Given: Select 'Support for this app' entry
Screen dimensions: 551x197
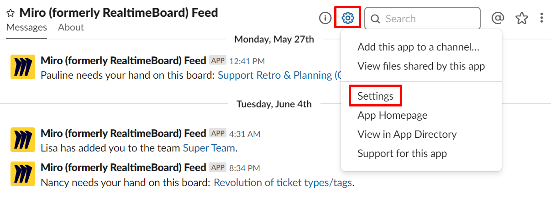Looking at the screenshot, I should 402,153.
